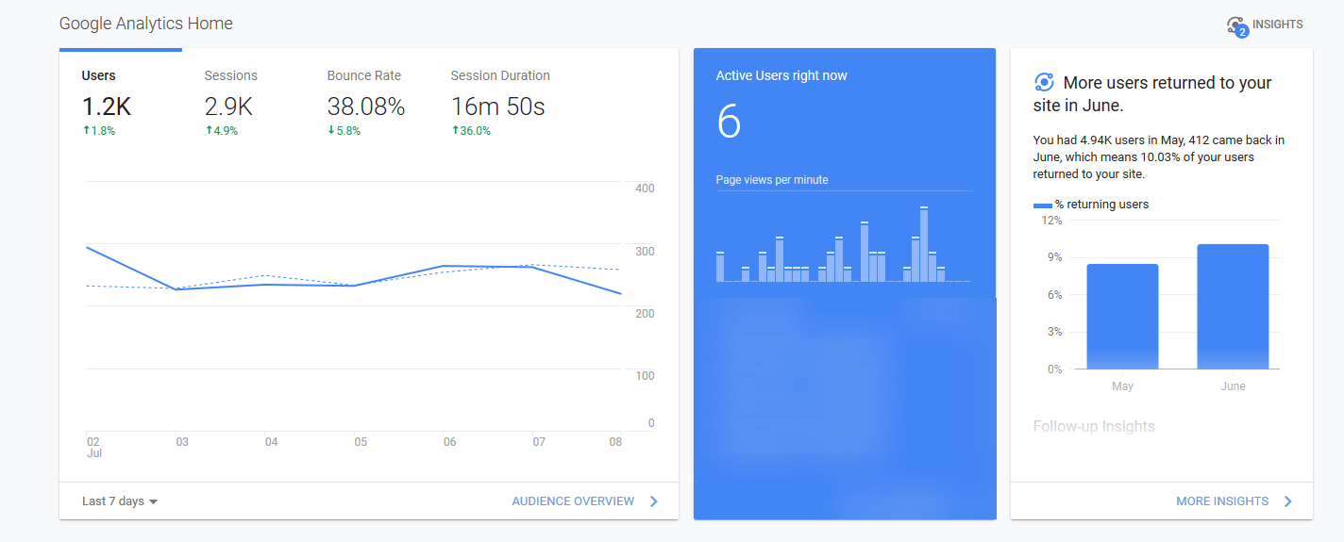Click the 'Active Users right now' heading

tap(781, 75)
